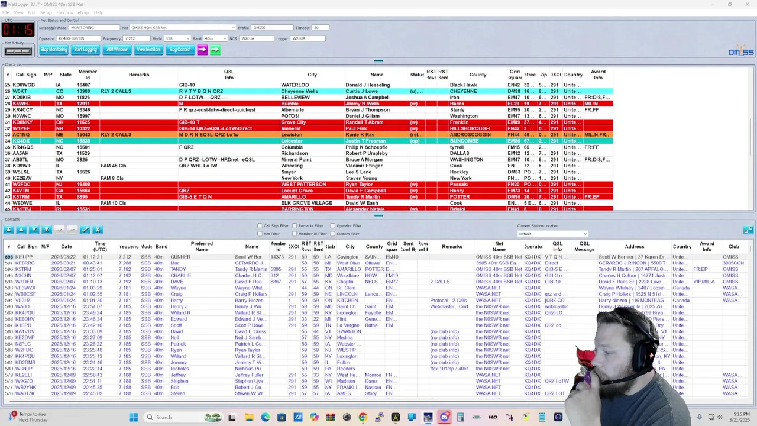Screen dimensions: 757x426
Task: Click the Timeout input field
Action: point(320,28)
